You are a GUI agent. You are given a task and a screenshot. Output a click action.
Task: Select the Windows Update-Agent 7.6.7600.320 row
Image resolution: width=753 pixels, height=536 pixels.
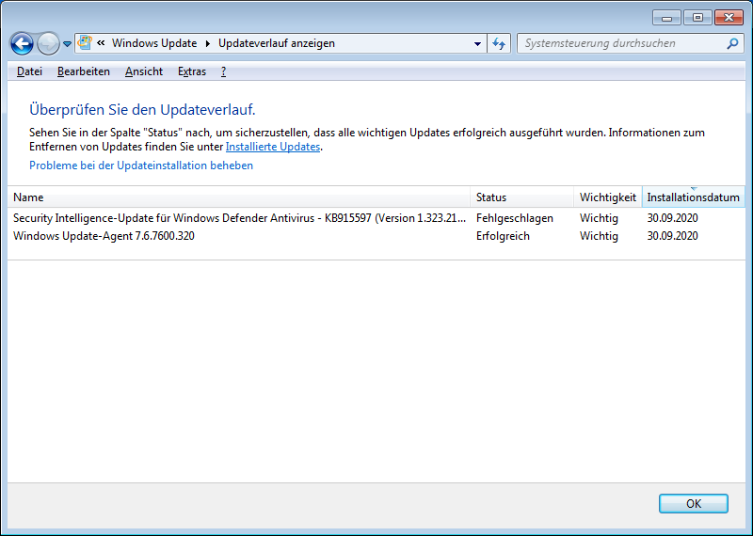click(x=376, y=236)
